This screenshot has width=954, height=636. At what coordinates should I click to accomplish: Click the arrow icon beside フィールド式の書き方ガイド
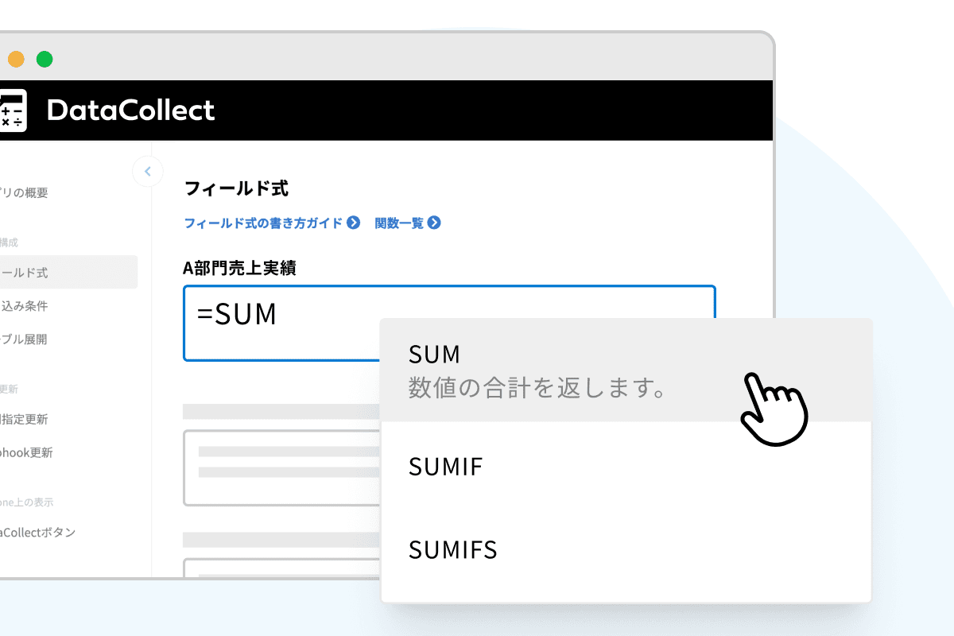(x=354, y=223)
